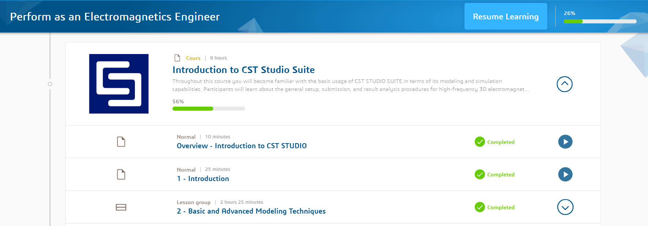Click the Resume Learning button
The height and width of the screenshot is (226, 648).
(506, 16)
